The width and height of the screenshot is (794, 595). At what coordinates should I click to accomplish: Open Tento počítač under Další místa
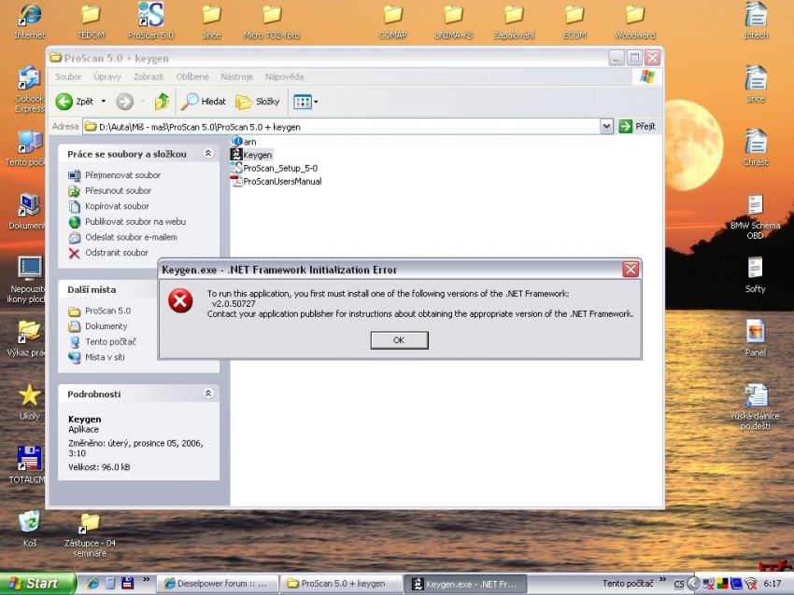click(x=103, y=341)
